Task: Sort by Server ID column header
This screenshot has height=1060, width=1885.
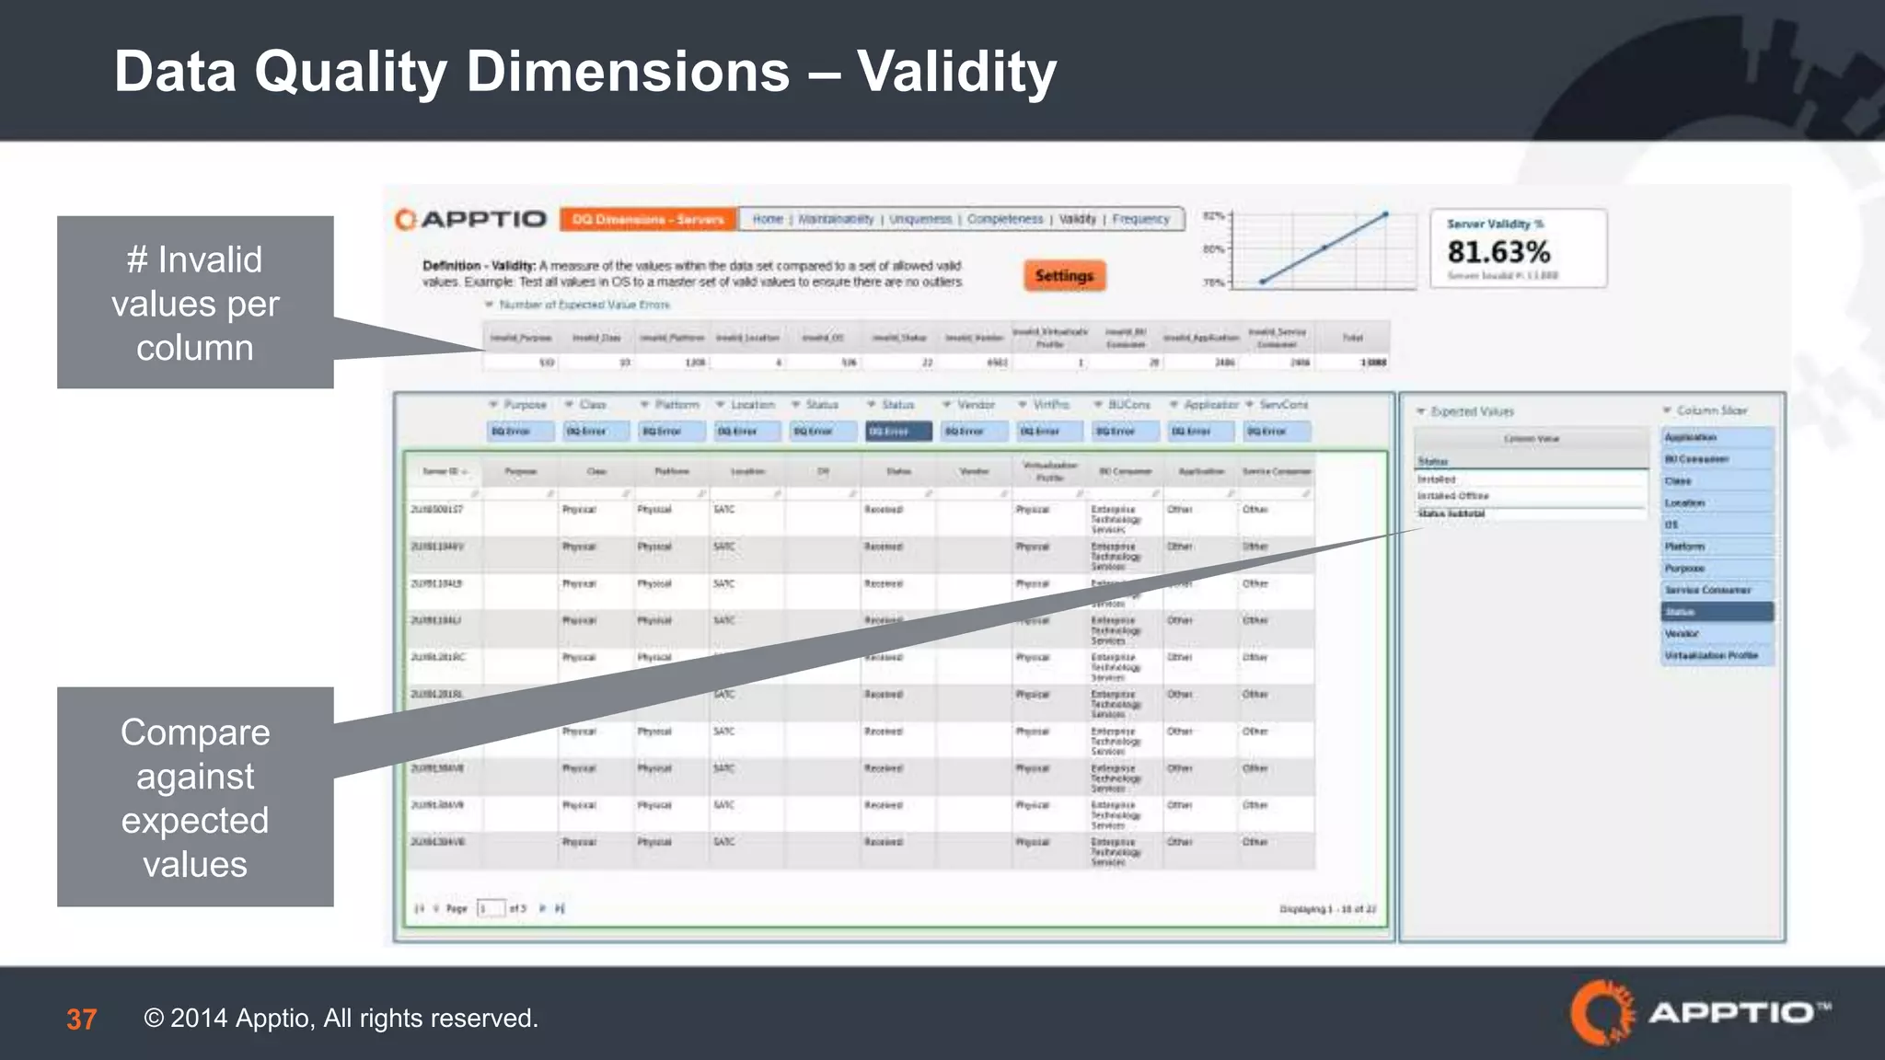Action: (x=445, y=471)
